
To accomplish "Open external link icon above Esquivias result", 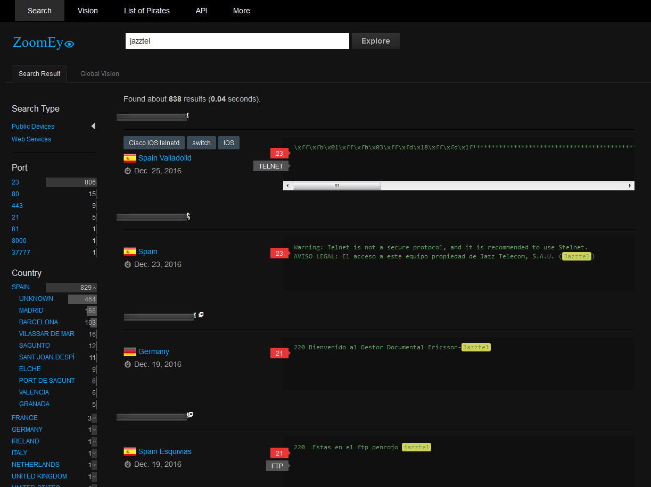I will click(x=190, y=415).
